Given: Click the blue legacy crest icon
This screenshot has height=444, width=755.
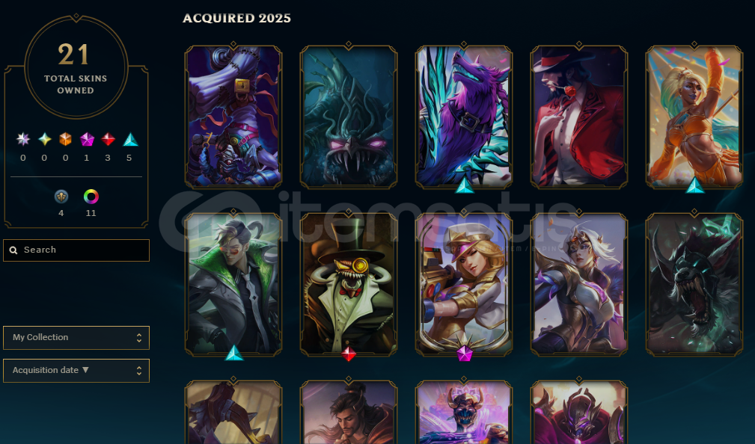Looking at the screenshot, I should (x=61, y=197).
